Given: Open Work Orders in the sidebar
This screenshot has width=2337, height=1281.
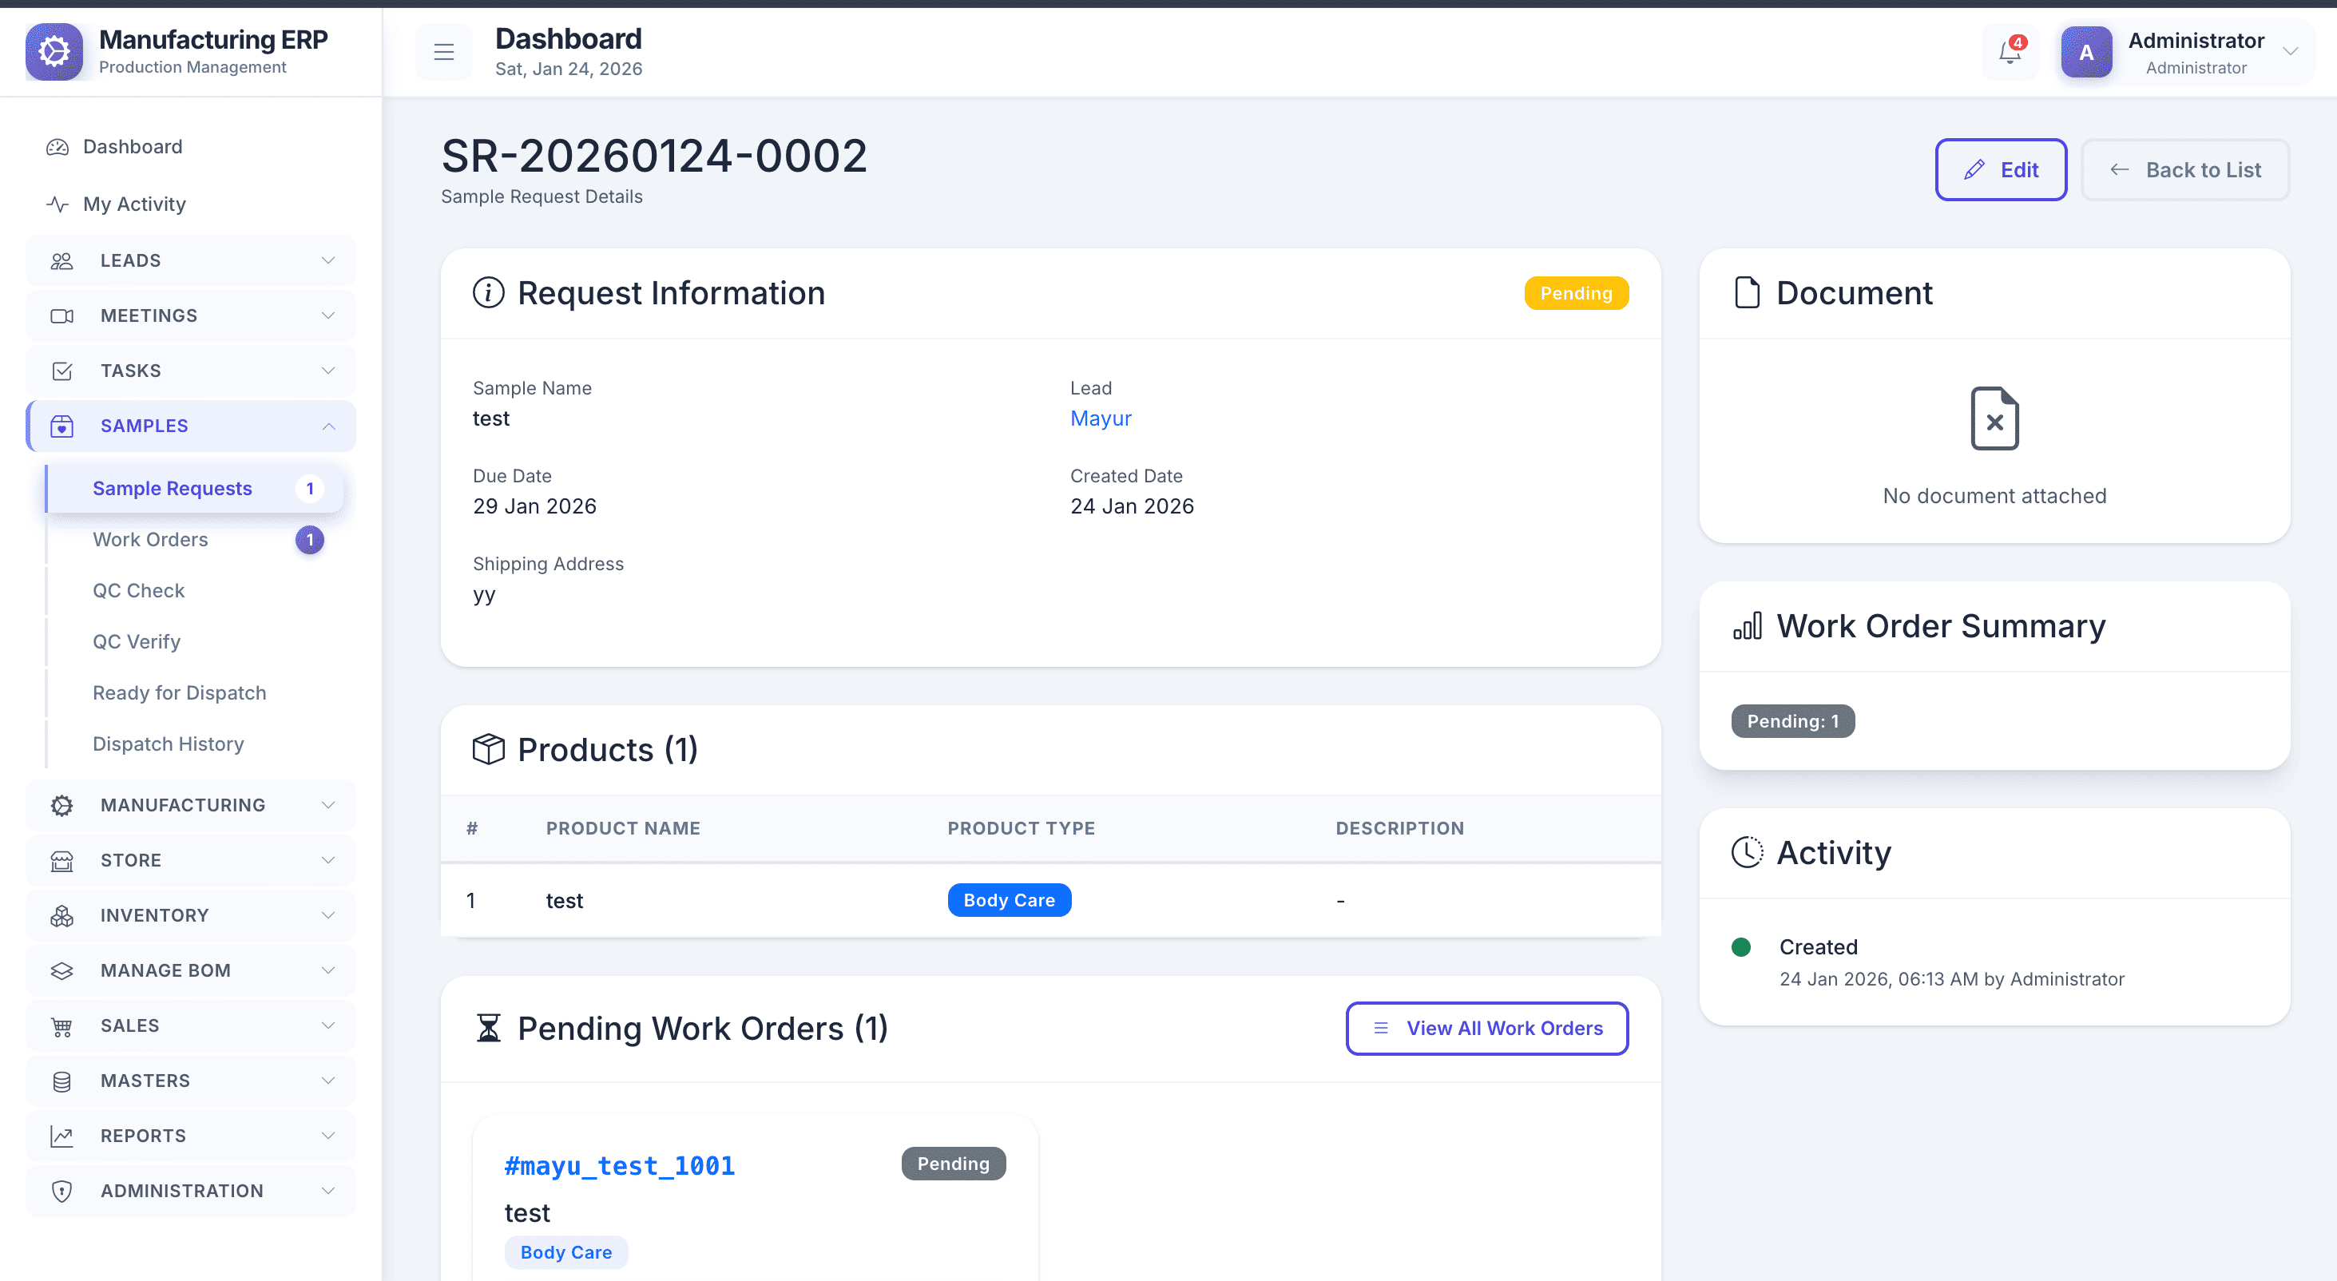Looking at the screenshot, I should pos(151,540).
